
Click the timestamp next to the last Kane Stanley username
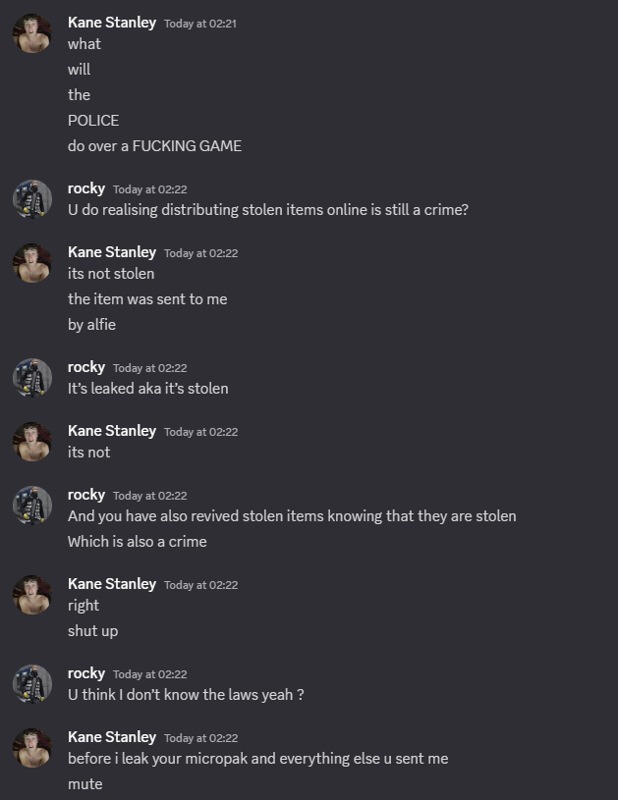coord(200,738)
